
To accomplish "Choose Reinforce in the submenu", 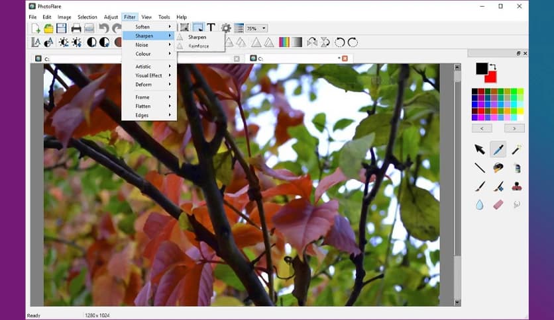I will [x=200, y=46].
